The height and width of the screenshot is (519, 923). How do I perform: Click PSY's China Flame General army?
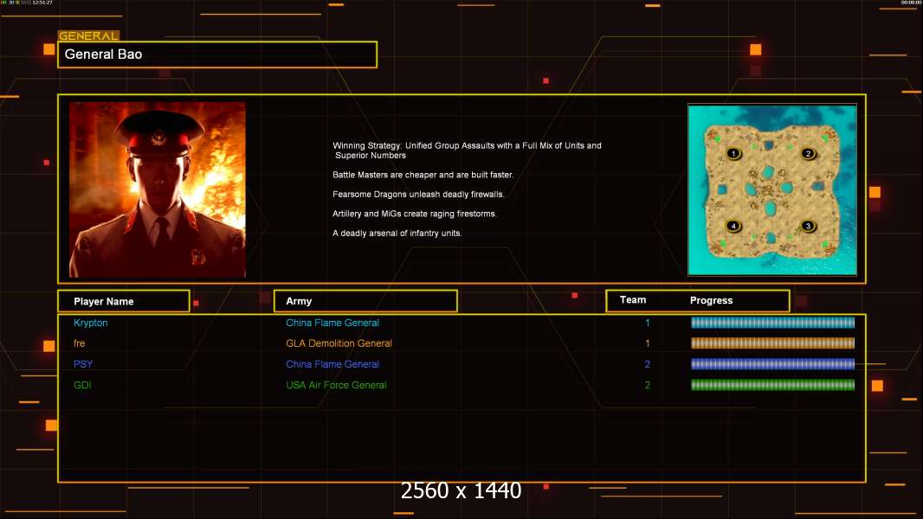tap(332, 364)
